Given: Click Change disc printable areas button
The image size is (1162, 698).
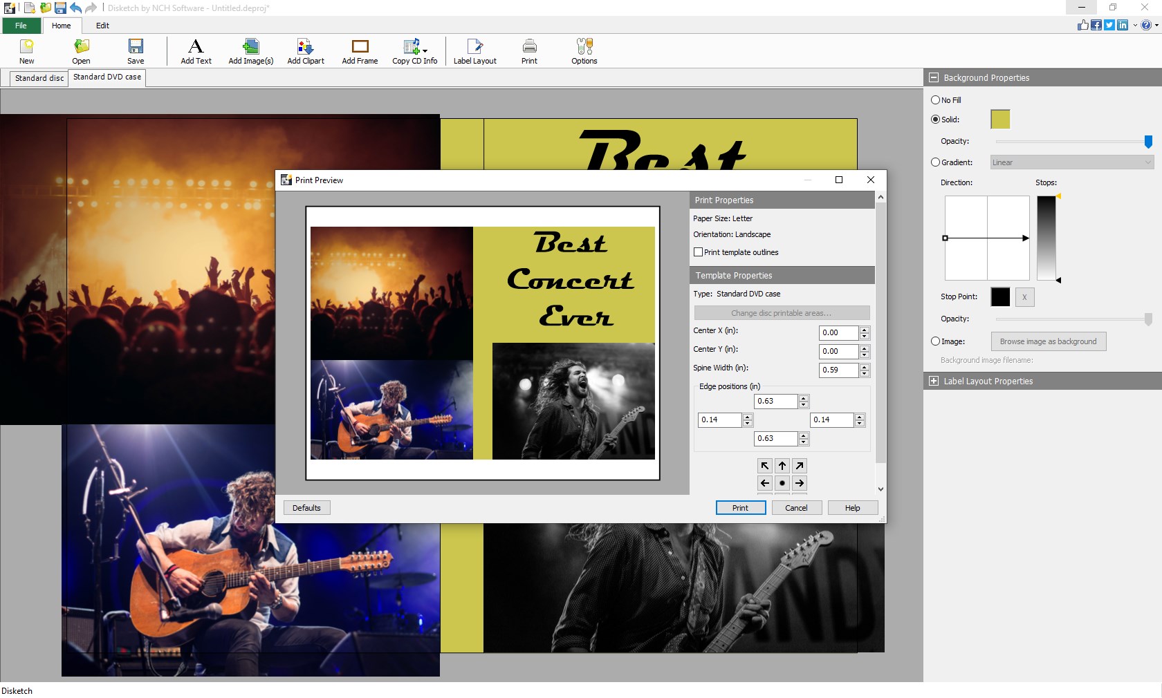Looking at the screenshot, I should pos(782,312).
